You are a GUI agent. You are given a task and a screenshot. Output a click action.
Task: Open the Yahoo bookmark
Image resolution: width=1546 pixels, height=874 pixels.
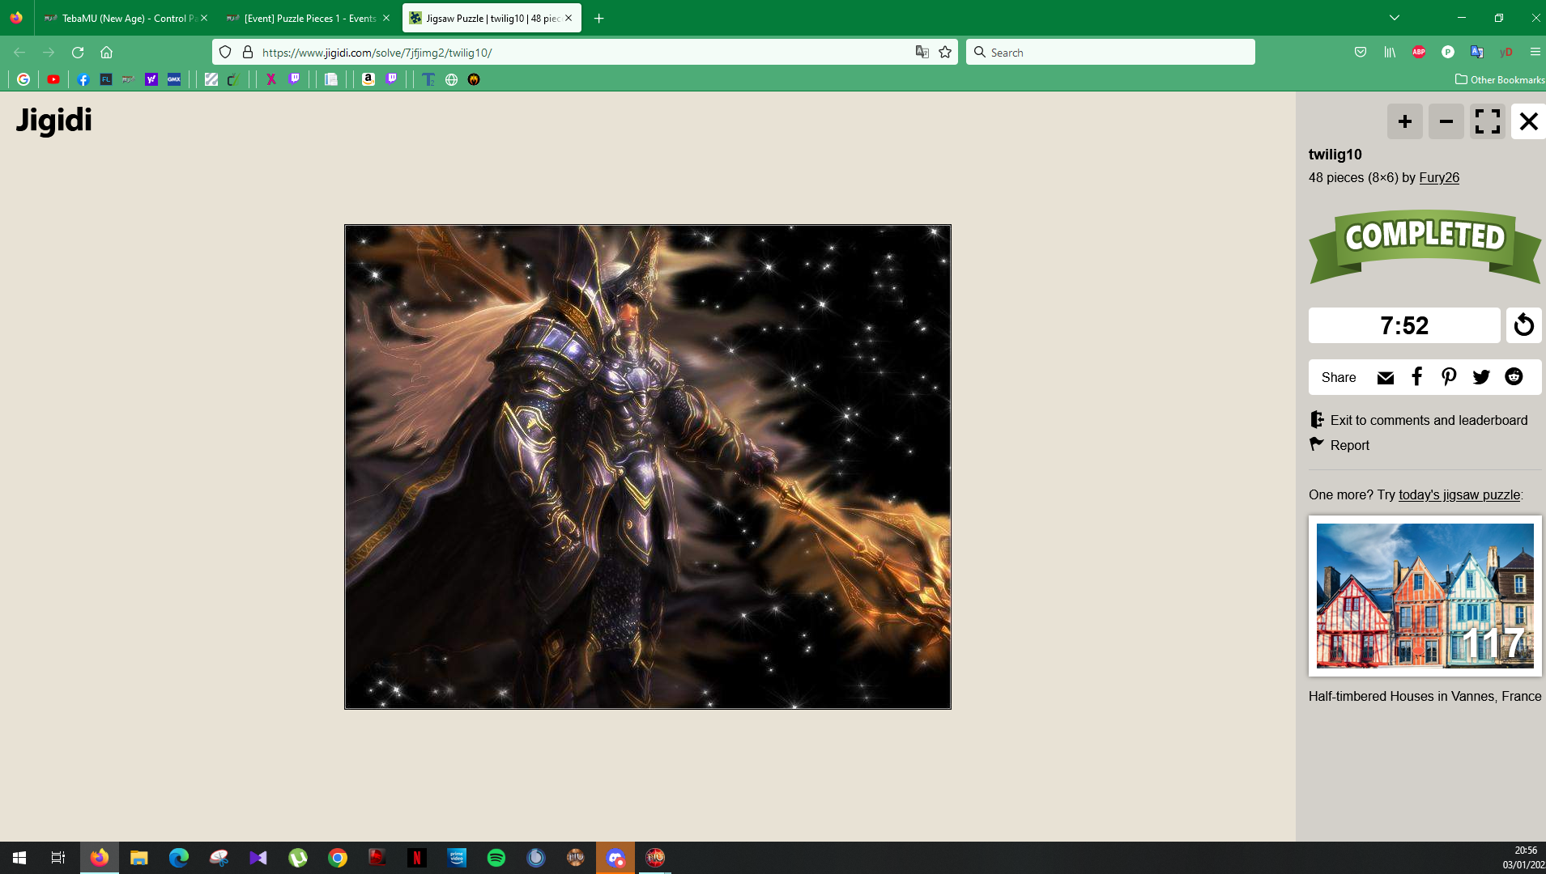click(151, 79)
